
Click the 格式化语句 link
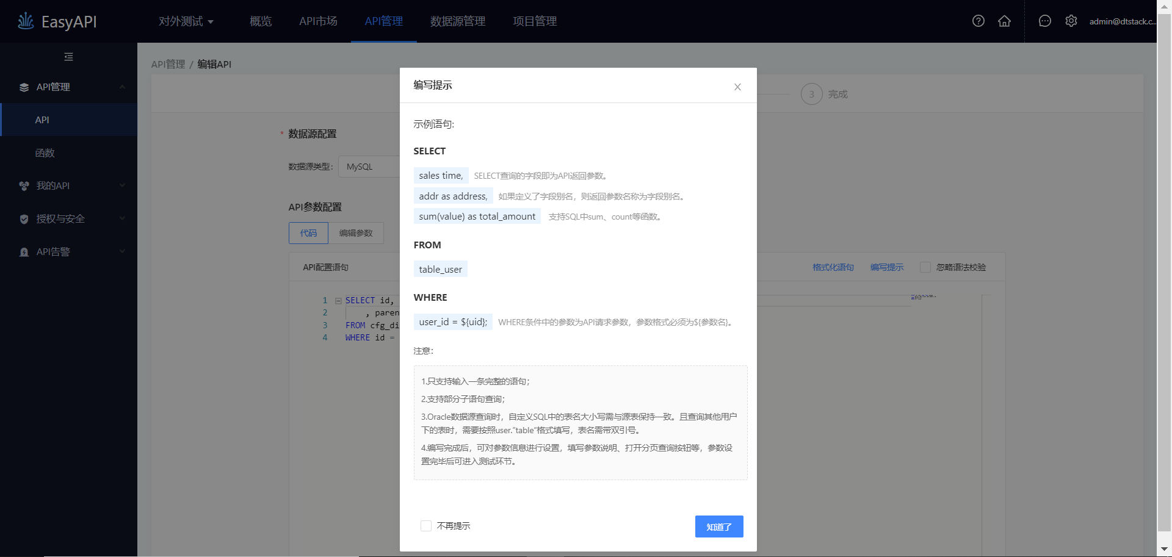pyautogui.click(x=833, y=267)
